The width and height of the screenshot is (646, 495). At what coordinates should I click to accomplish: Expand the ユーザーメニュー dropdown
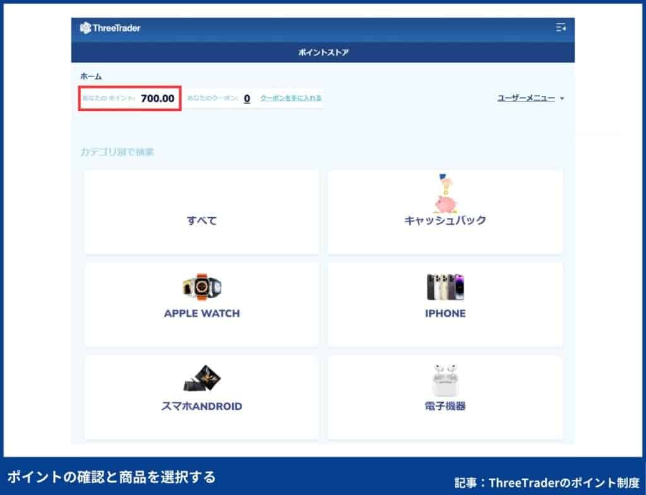click(530, 98)
